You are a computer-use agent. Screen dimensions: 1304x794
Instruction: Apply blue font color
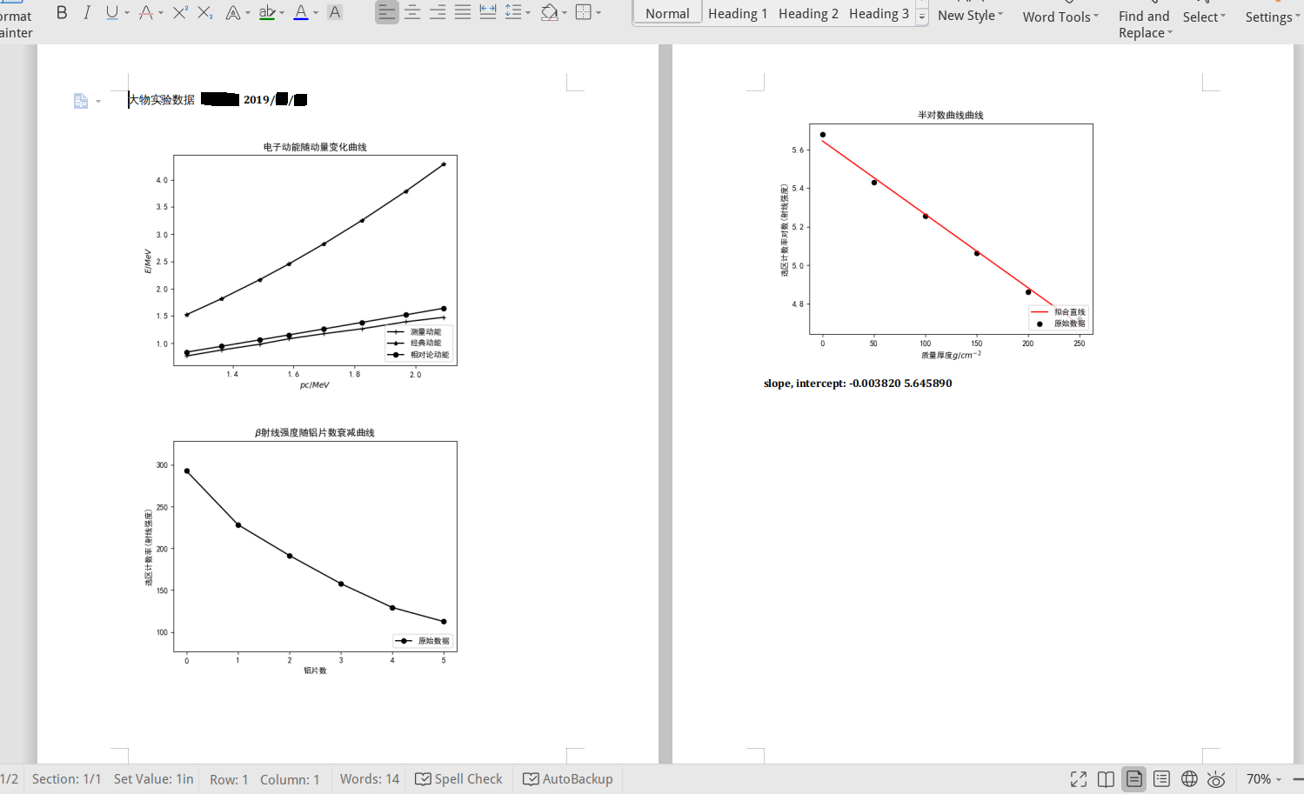coord(301,12)
